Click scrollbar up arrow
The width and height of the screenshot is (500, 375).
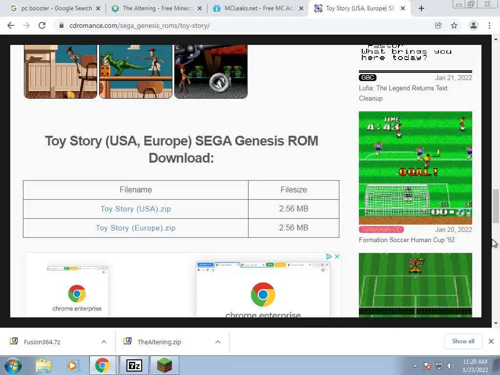(496, 39)
